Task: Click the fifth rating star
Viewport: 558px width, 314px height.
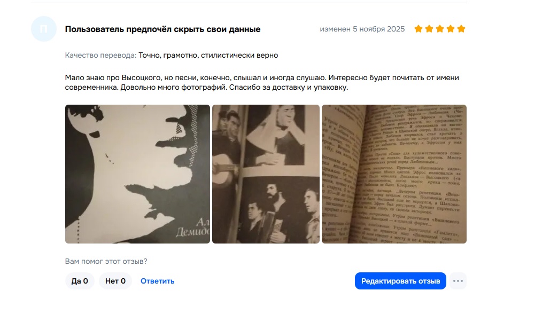Action: (x=461, y=29)
